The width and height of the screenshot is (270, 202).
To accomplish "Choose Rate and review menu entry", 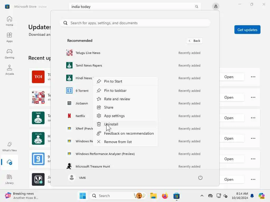I will point(125,99).
